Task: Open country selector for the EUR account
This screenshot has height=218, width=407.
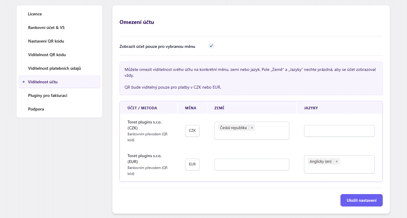Action: pos(251,165)
